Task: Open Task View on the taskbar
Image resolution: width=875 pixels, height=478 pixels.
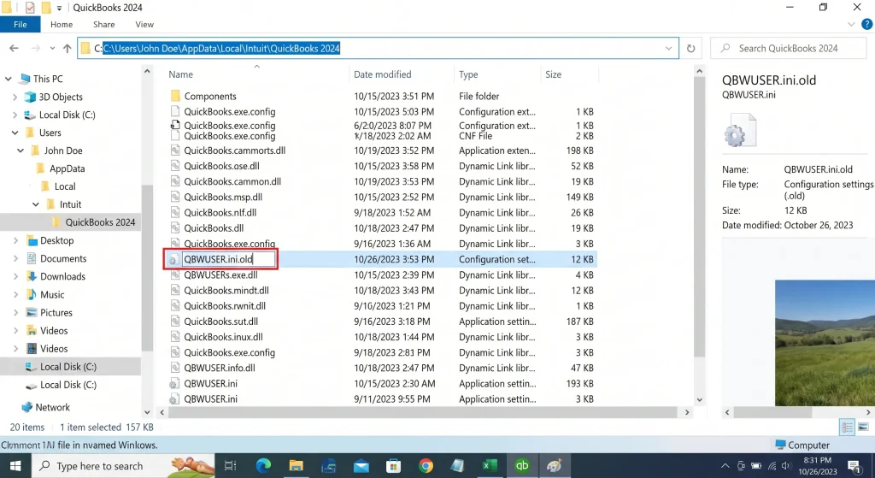Action: 230,466
